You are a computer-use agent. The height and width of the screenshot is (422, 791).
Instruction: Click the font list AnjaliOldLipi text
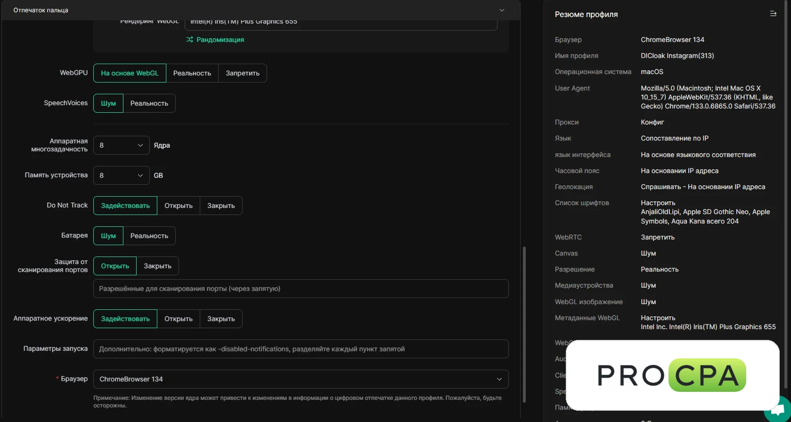(x=705, y=216)
